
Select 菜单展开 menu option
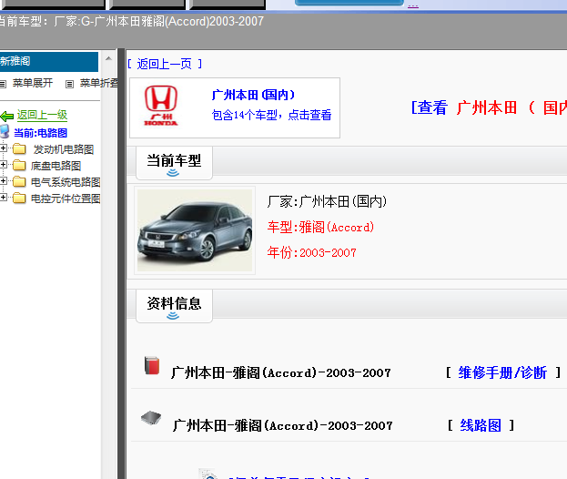coord(33,83)
